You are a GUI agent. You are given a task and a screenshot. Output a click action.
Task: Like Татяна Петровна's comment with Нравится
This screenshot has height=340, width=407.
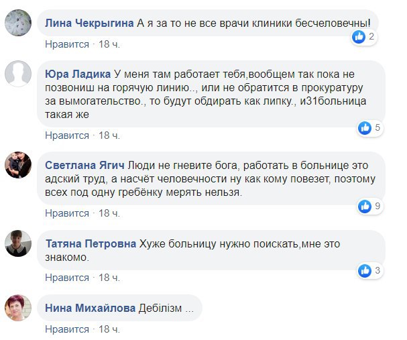point(67,277)
